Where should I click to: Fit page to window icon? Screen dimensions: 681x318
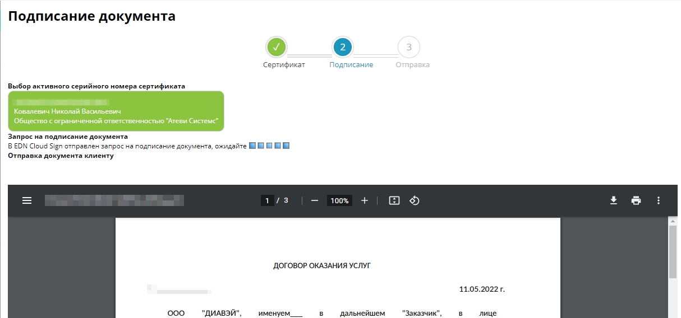pos(394,200)
